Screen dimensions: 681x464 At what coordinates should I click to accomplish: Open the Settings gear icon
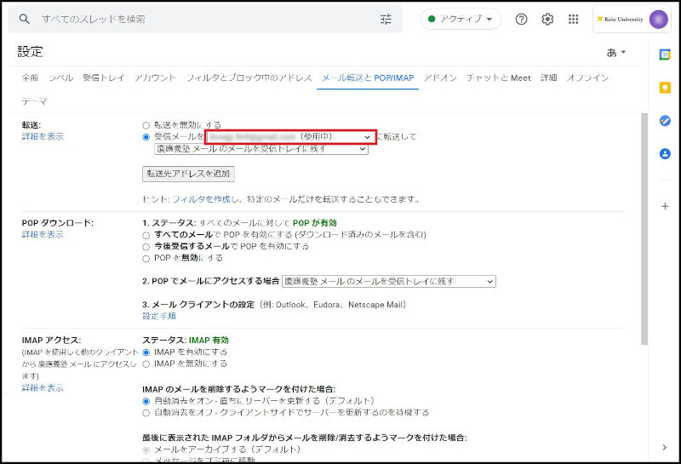(547, 19)
